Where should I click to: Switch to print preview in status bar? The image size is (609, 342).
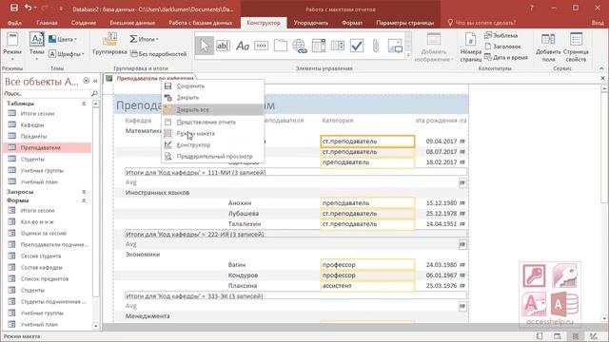point(558,336)
